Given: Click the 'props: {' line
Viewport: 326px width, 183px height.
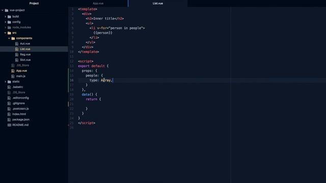Looking at the screenshot, I should (x=90, y=71).
